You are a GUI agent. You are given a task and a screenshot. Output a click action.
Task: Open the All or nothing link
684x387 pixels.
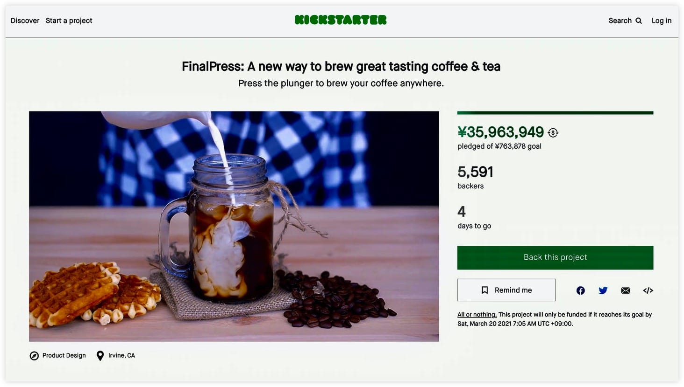[477, 314]
